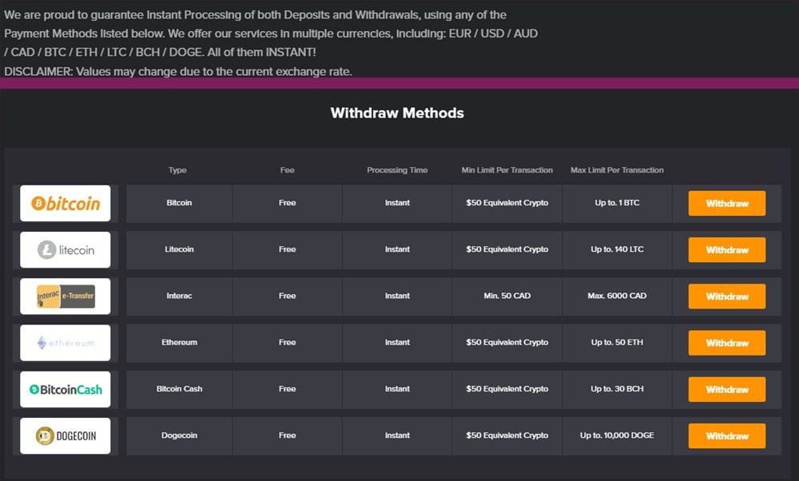Click the DISCLAIMER exchange rate text
799x481 pixels.
[178, 71]
